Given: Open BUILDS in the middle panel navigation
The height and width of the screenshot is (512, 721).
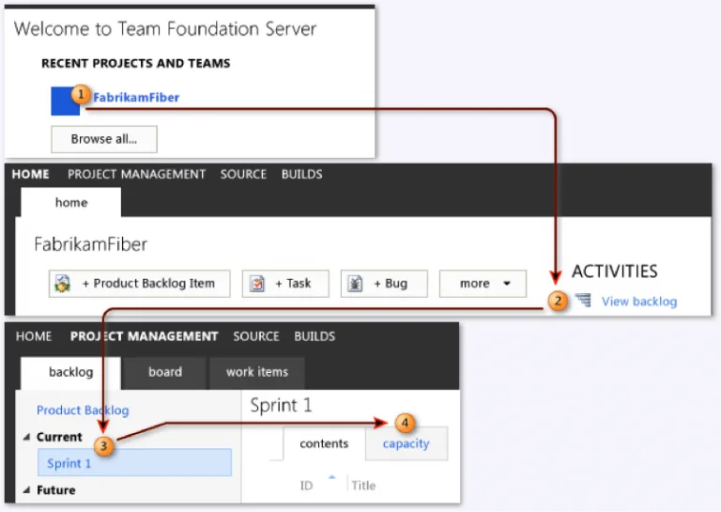Looking at the screenshot, I should 301,175.
